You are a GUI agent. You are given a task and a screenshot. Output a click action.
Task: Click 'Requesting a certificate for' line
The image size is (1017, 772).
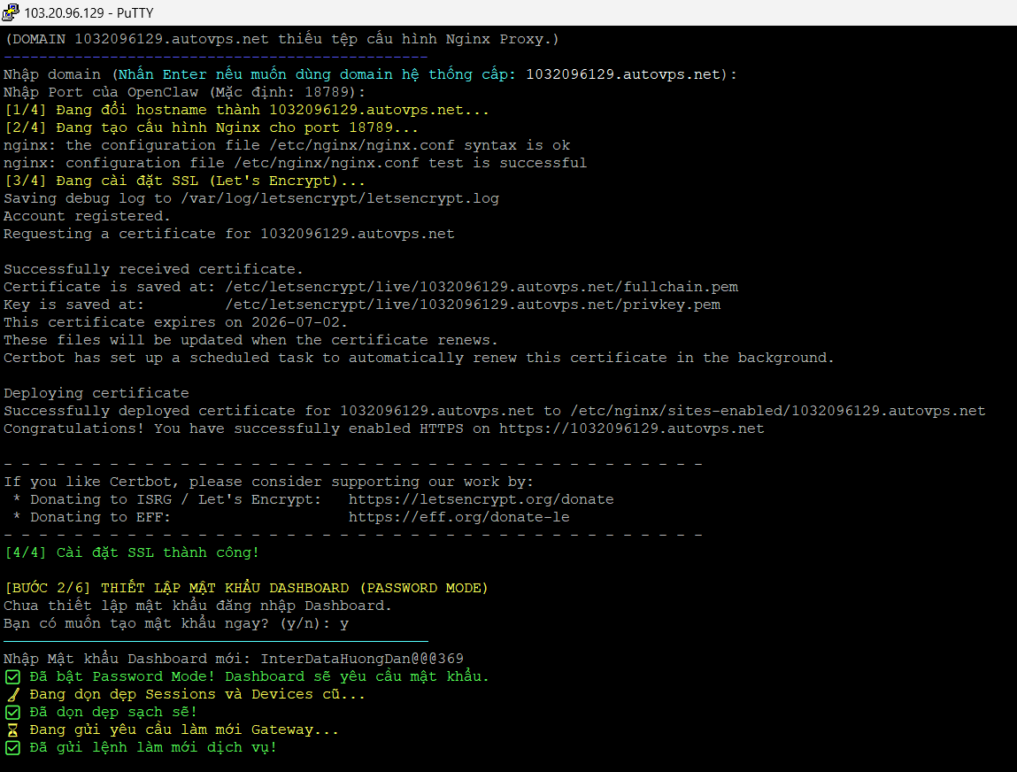[x=229, y=234]
